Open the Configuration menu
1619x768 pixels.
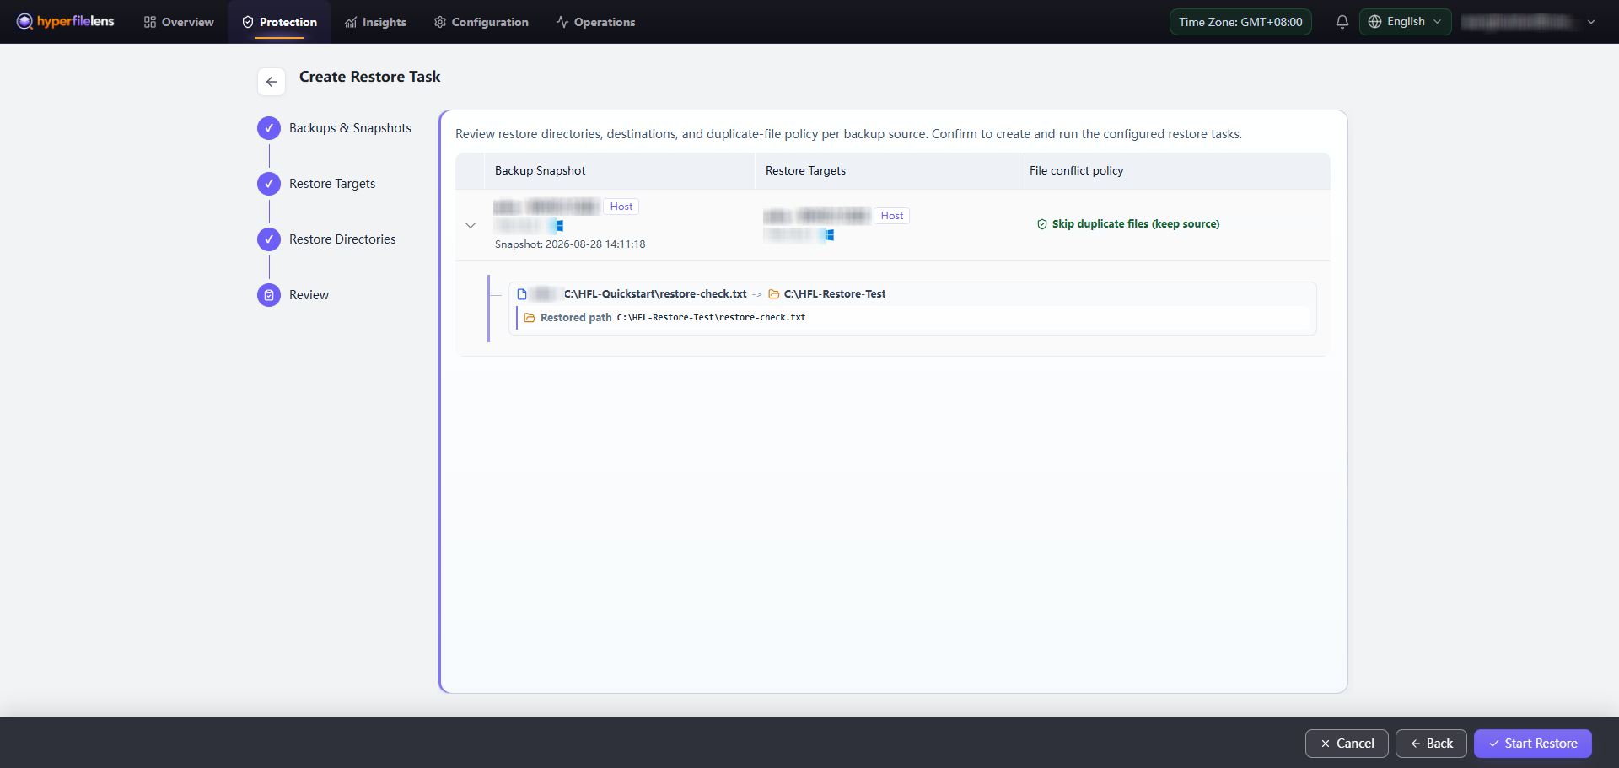click(x=481, y=22)
